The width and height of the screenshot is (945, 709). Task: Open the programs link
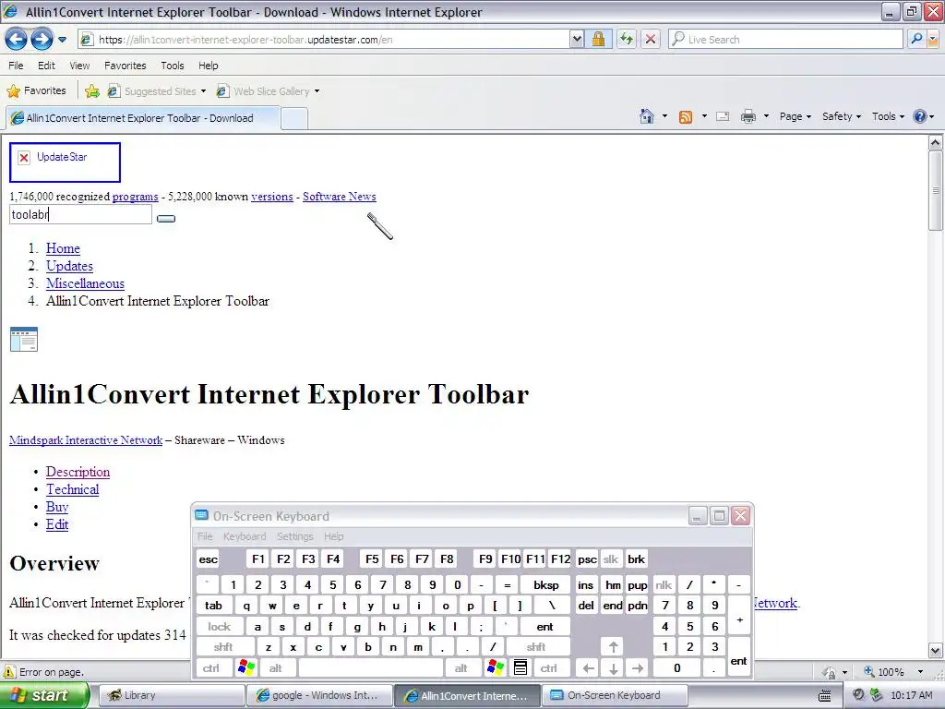(x=135, y=197)
